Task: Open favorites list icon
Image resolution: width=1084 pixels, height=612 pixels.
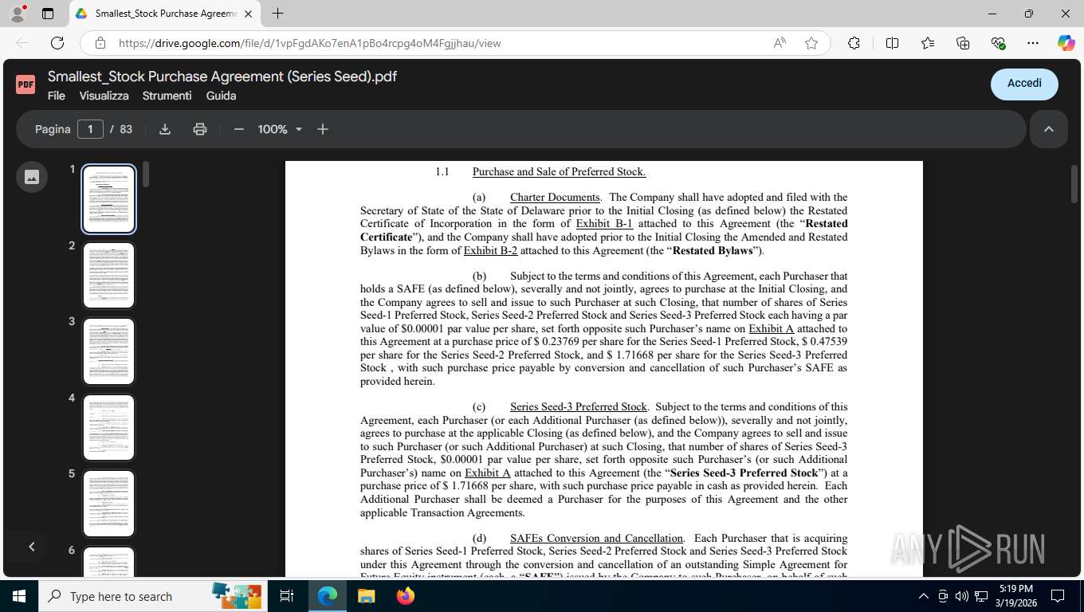Action: click(x=928, y=43)
